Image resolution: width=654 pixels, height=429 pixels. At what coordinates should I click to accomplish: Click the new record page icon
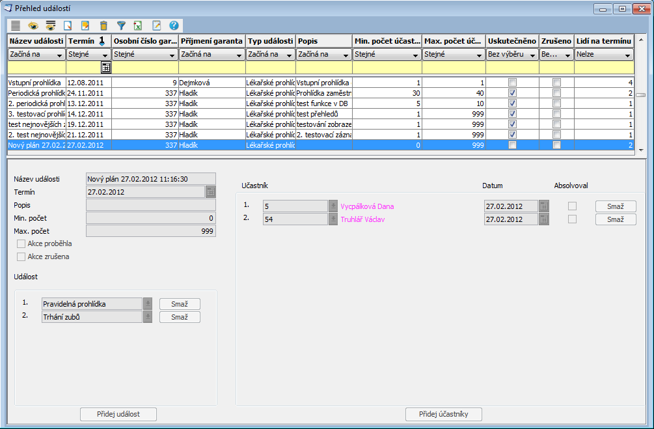pyautogui.click(x=68, y=26)
